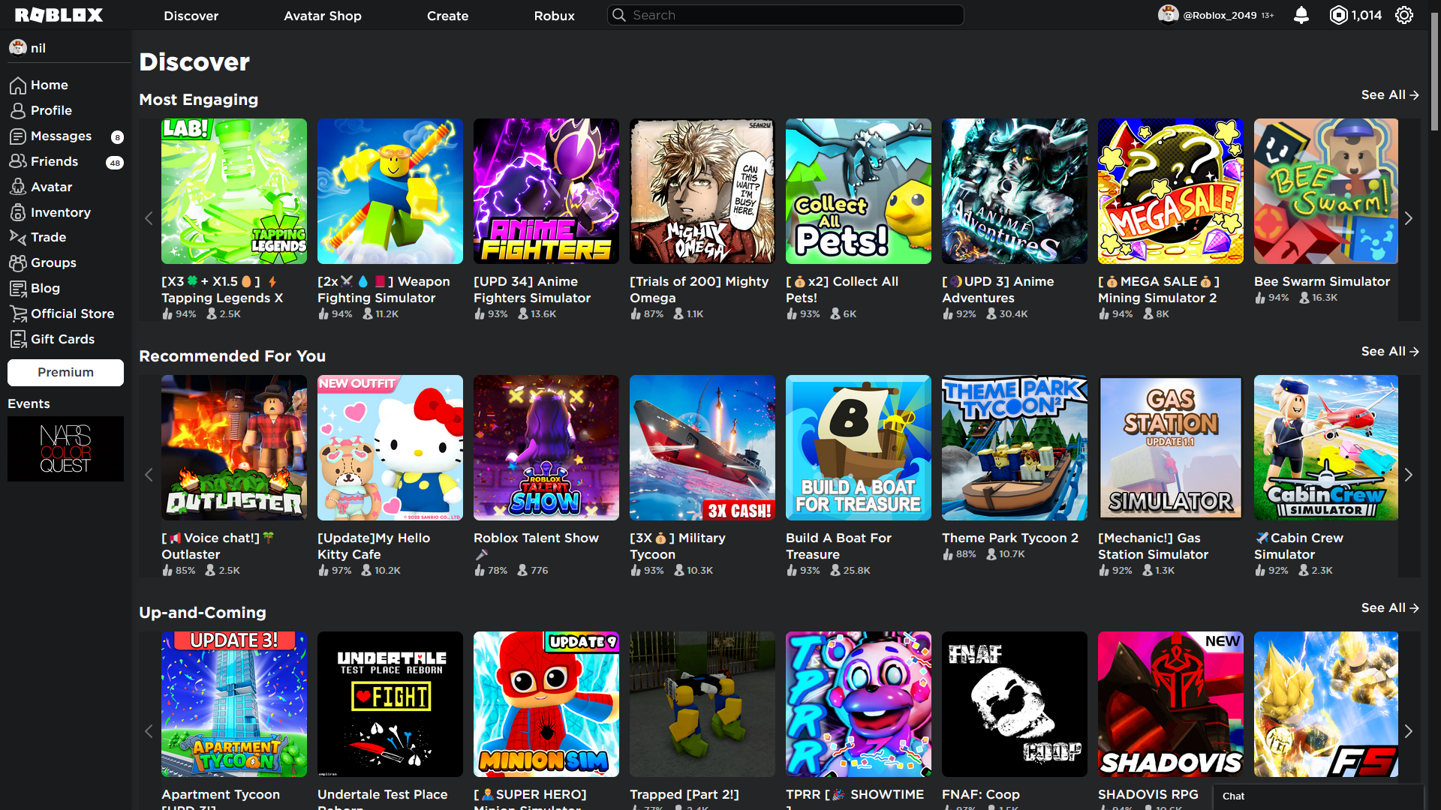The image size is (1441, 810).
Task: See All Recommended For You games
Action: tap(1390, 352)
